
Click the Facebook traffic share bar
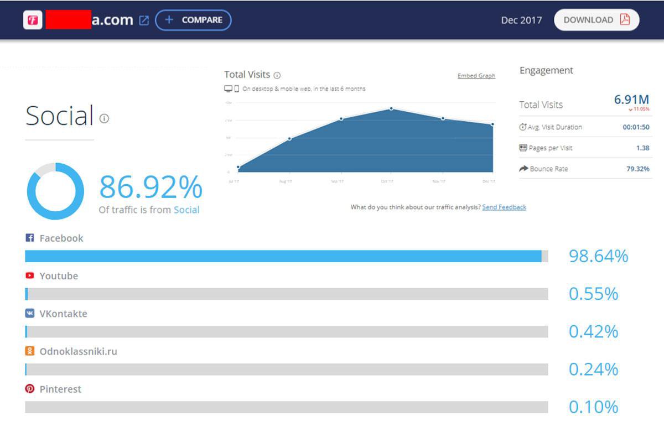[287, 256]
